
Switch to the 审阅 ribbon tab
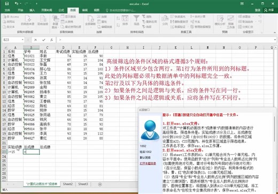(x=85, y=10)
